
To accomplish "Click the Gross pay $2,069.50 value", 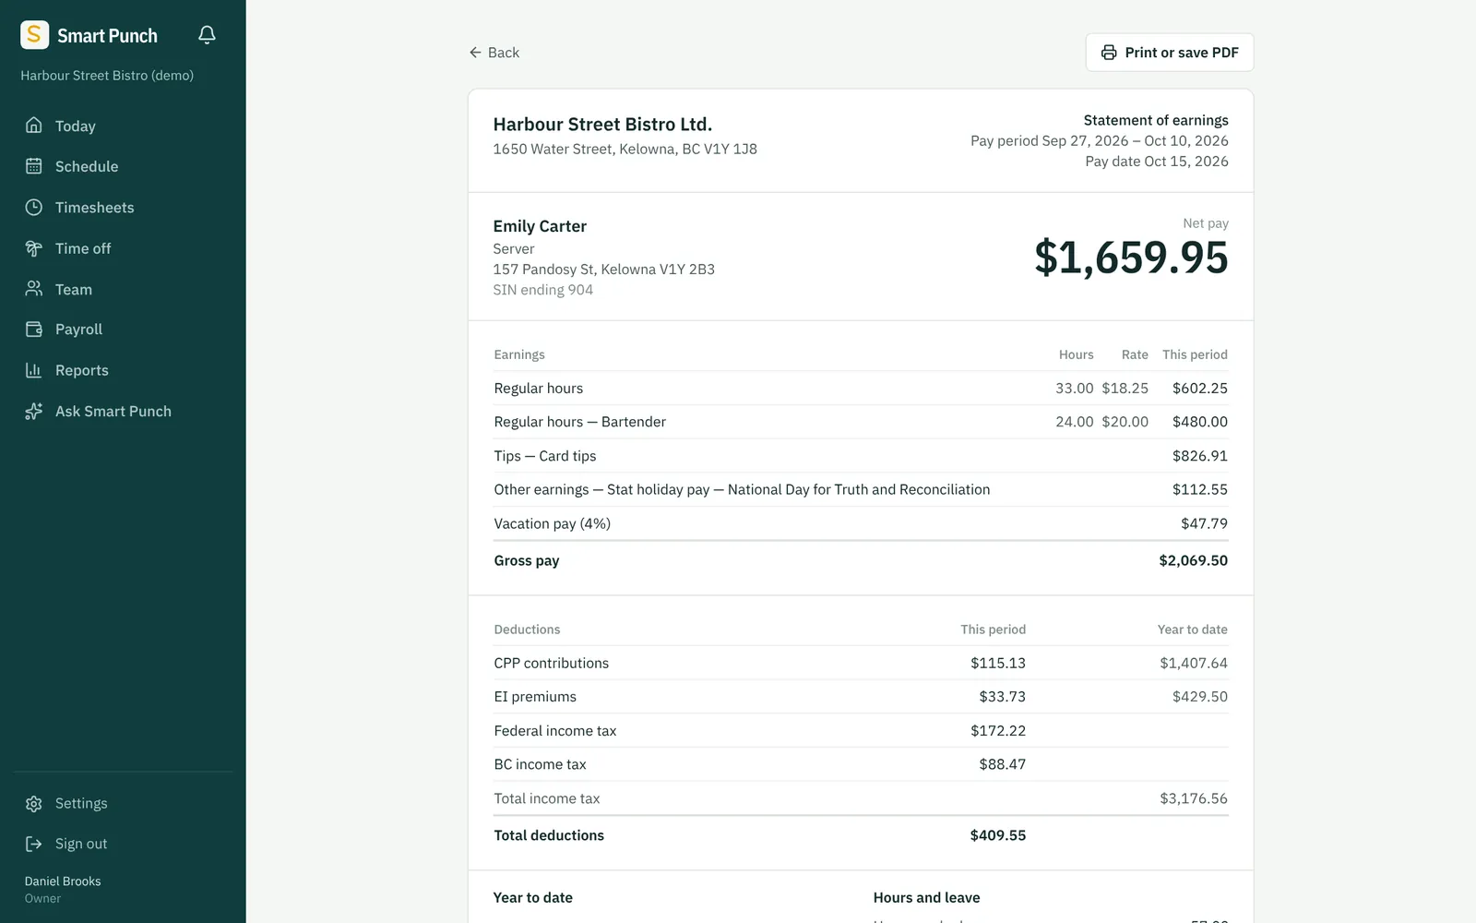I will (x=1193, y=560).
